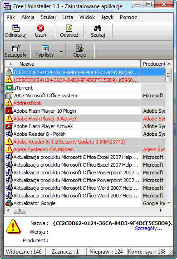
Task: Click the Google Inc producer cell
Action: (x=153, y=203)
